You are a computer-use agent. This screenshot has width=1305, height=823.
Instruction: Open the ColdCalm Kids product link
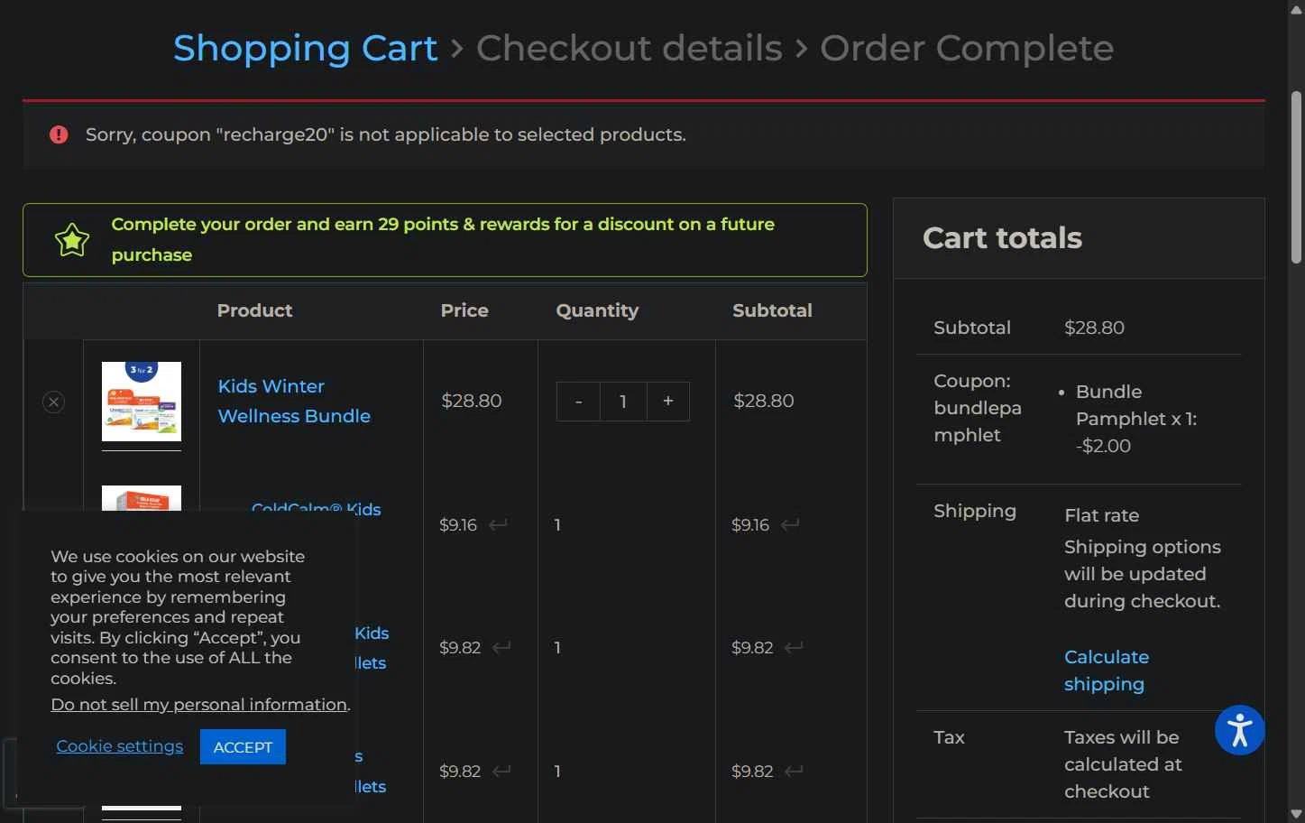(x=317, y=509)
